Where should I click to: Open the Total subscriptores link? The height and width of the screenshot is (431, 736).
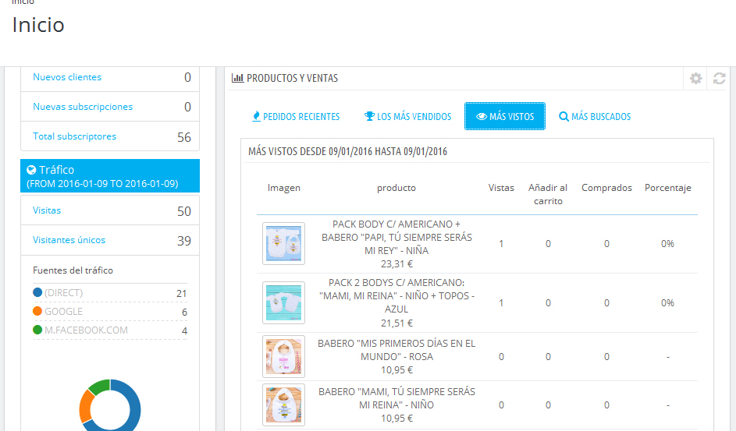pos(75,136)
